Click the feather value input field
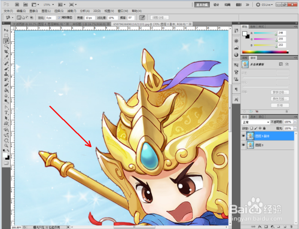 (50, 18)
